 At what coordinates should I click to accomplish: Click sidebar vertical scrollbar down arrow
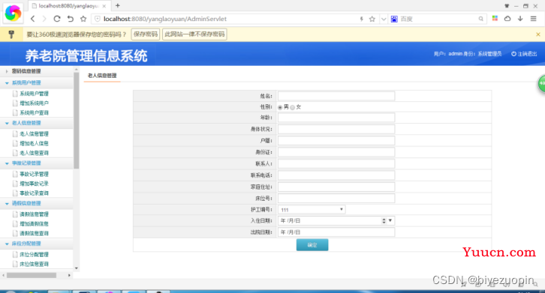(76, 268)
